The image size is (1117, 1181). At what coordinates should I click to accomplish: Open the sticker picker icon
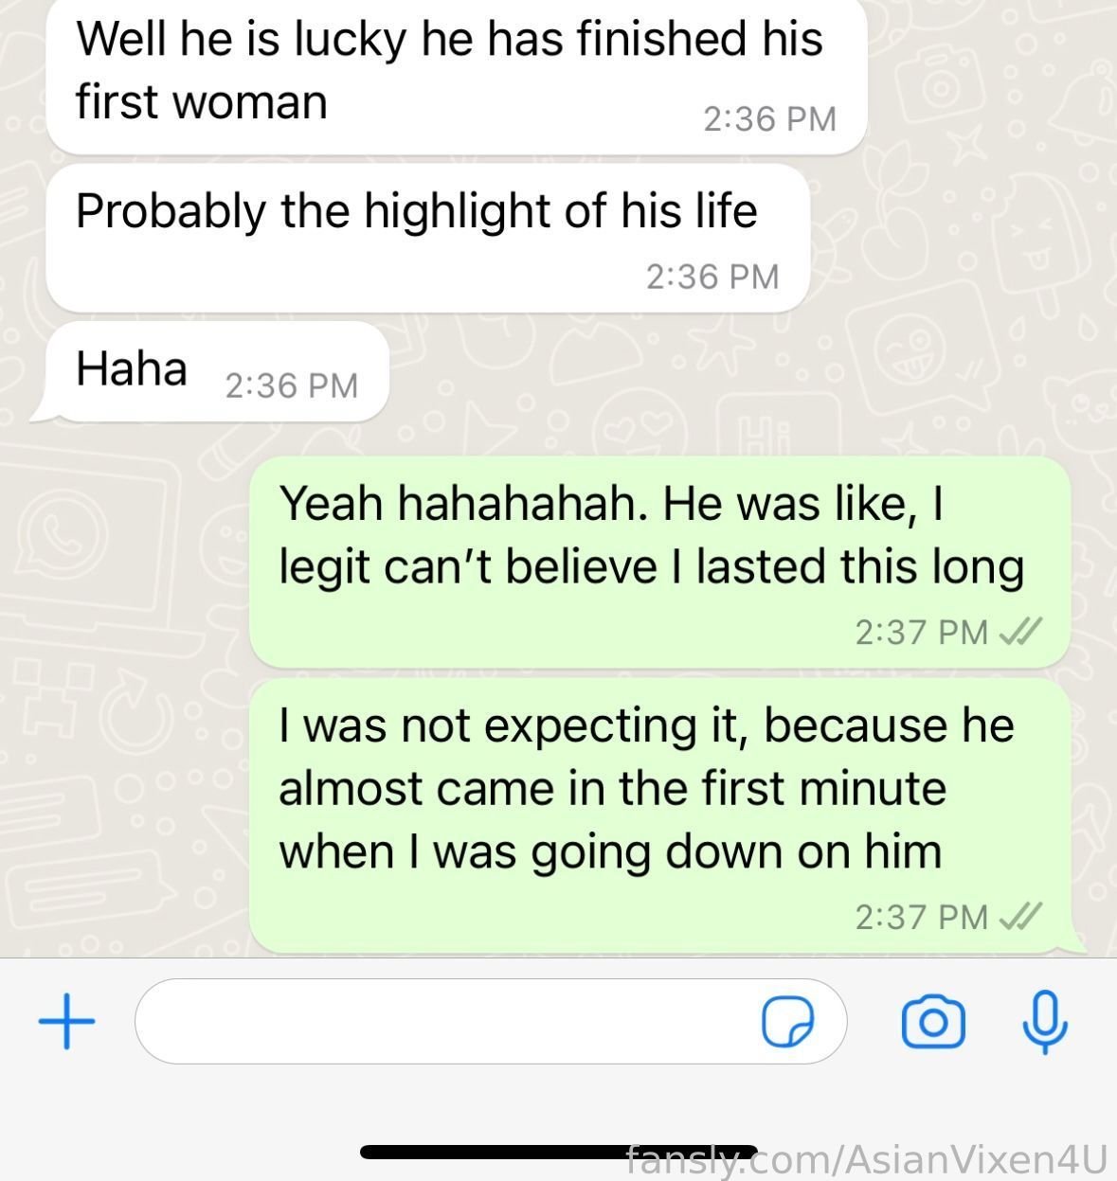pyautogui.click(x=788, y=1022)
